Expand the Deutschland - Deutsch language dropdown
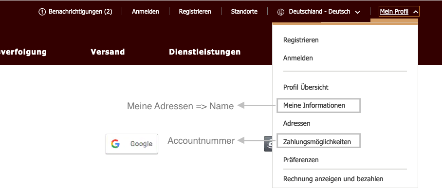The width and height of the screenshot is (442, 191). click(358, 12)
